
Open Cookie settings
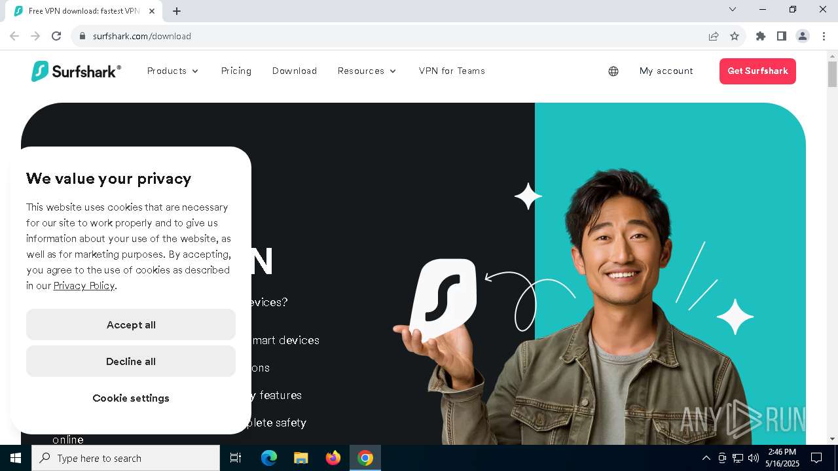point(131,398)
